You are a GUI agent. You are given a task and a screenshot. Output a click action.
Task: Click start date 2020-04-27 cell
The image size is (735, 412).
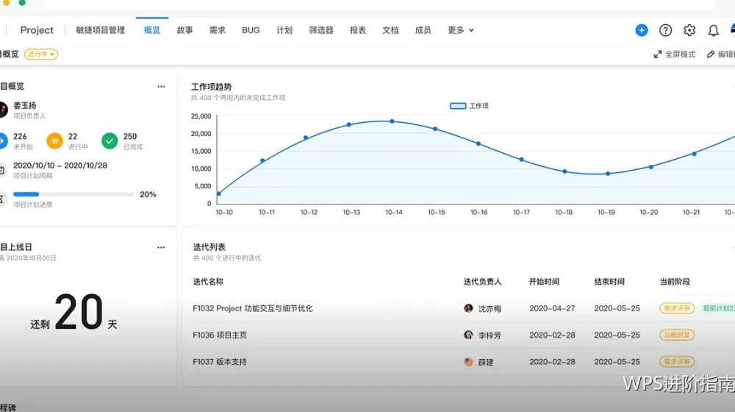[x=552, y=308]
